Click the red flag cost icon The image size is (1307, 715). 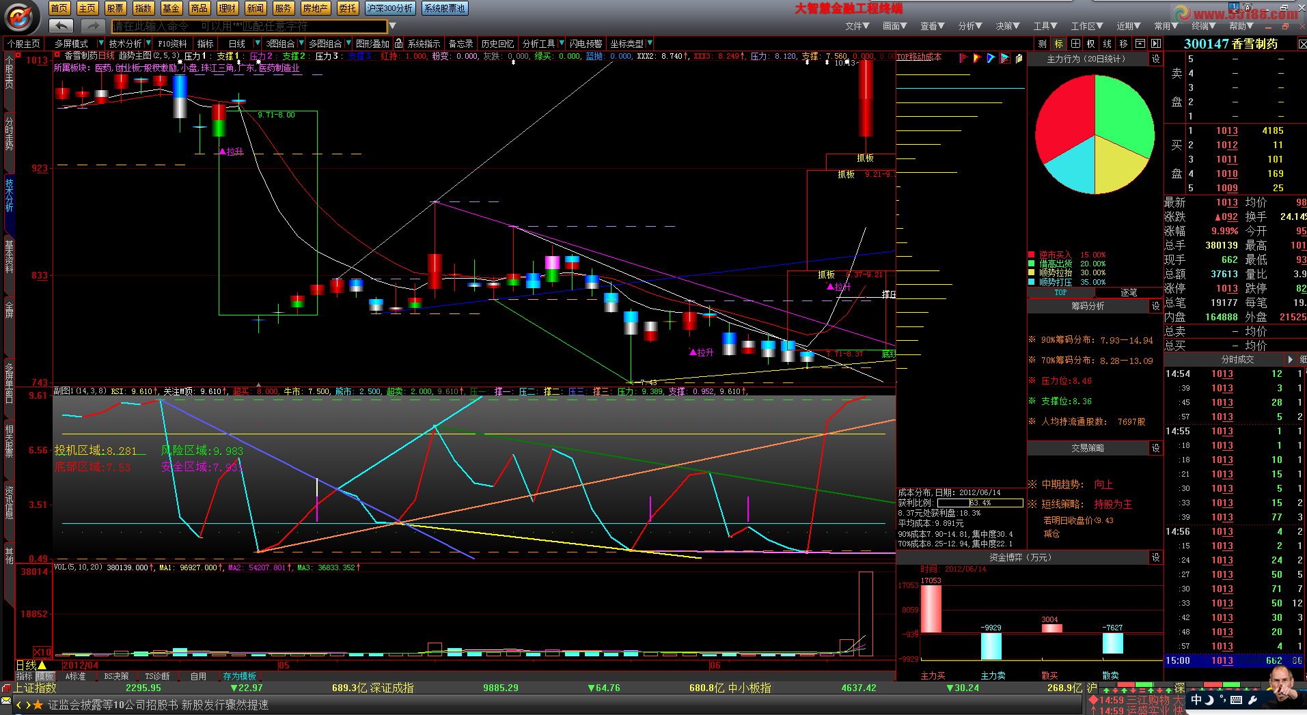point(963,58)
